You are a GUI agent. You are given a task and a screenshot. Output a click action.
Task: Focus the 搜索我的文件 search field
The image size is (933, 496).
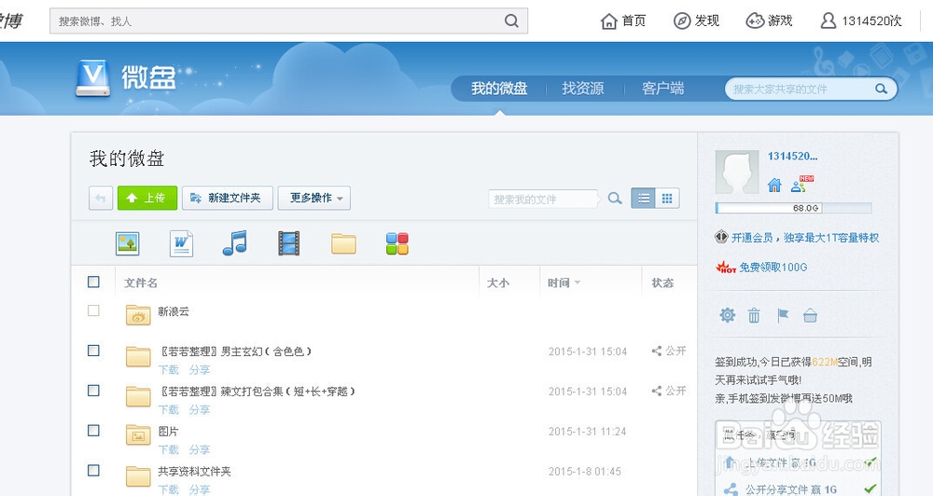point(543,200)
